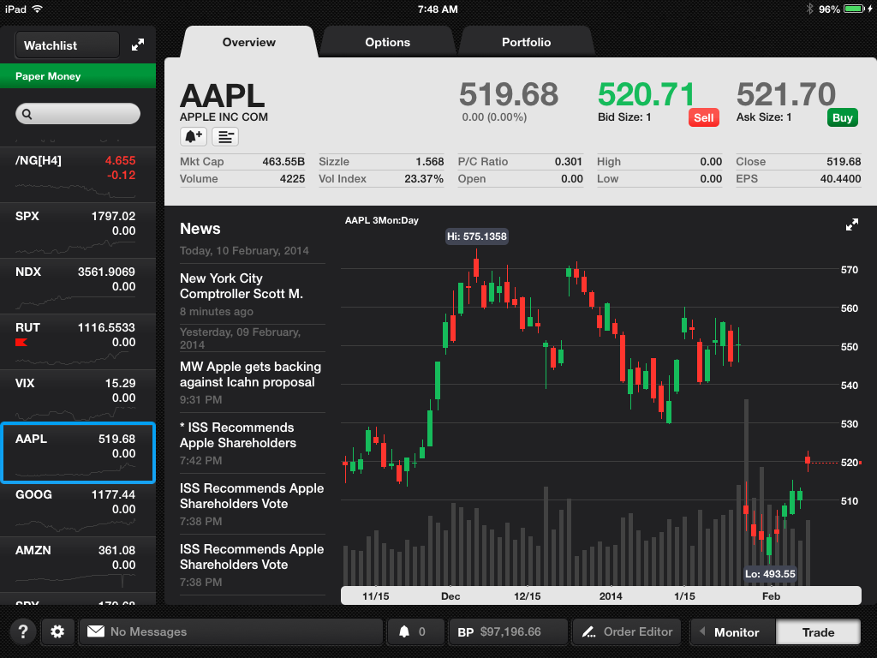Click the 520 current price marker on axis

click(x=850, y=463)
